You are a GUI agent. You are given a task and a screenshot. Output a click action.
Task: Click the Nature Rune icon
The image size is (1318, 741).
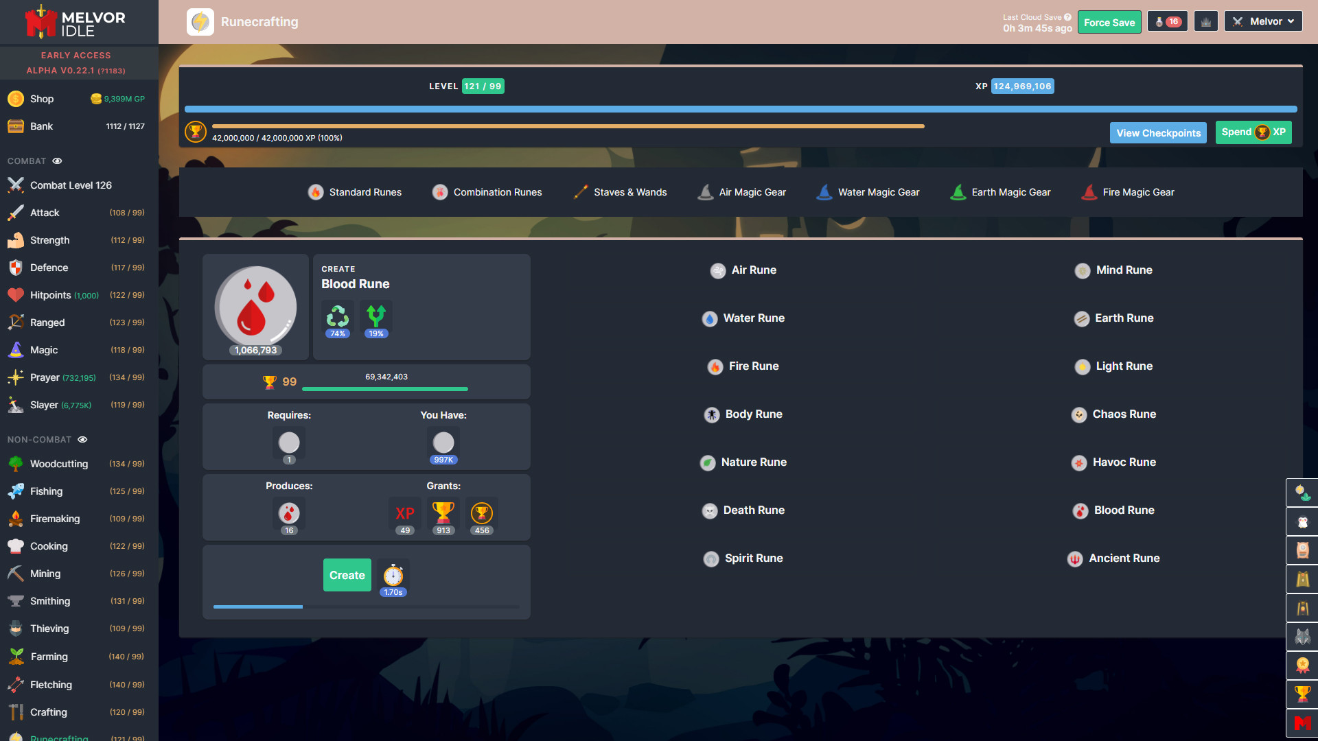pos(710,462)
